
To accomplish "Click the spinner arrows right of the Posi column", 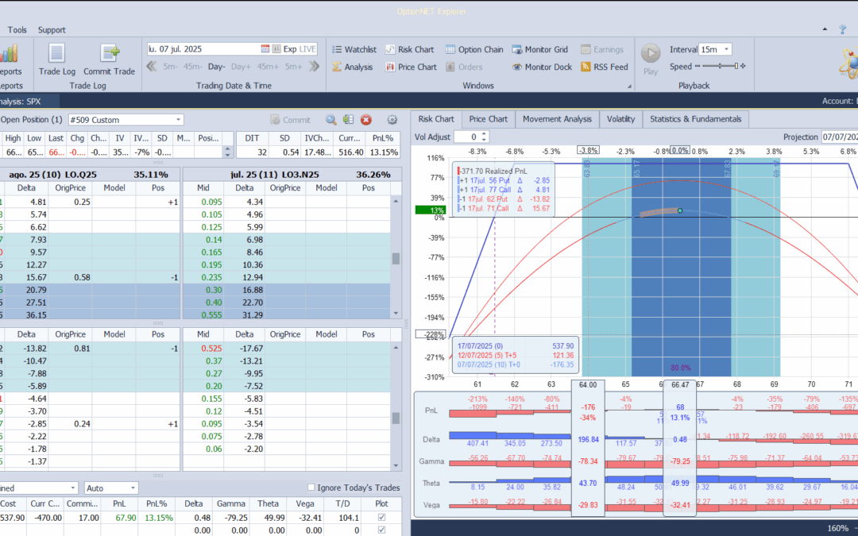I will click(x=228, y=152).
